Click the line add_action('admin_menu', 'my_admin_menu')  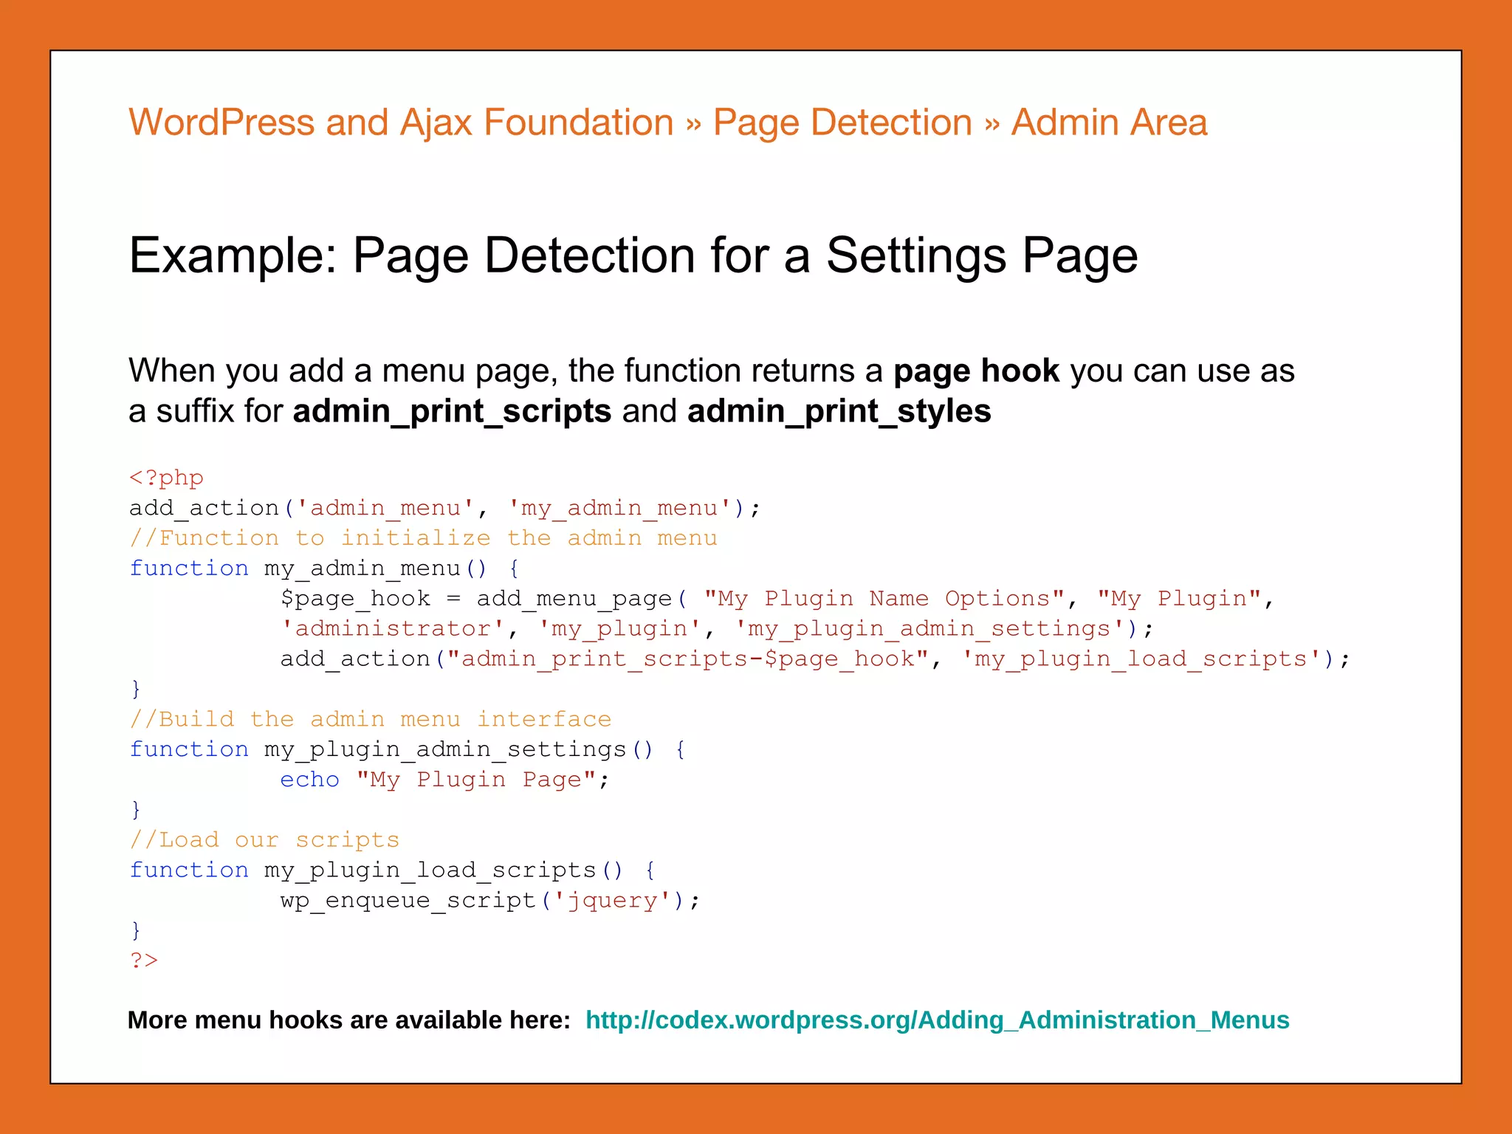point(444,509)
